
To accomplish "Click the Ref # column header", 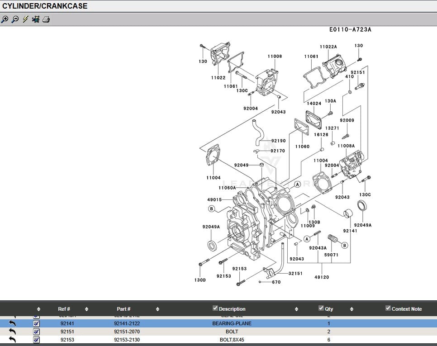I will coord(64,309).
